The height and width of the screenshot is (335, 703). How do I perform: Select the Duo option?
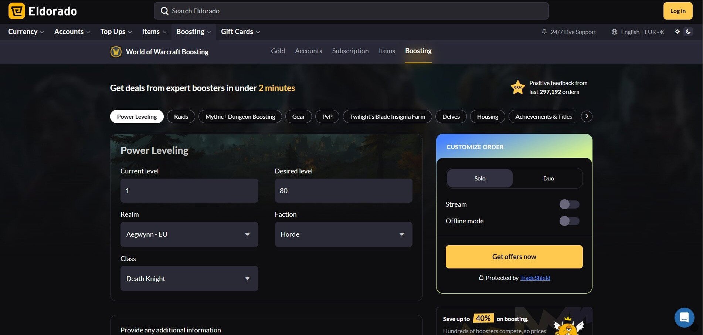pyautogui.click(x=548, y=178)
